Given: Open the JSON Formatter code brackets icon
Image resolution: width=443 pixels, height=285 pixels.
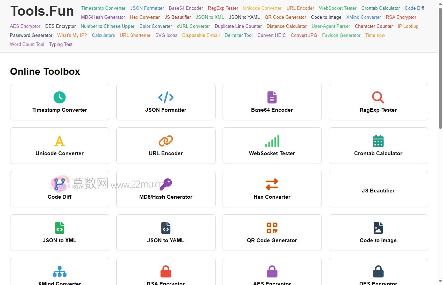Looking at the screenshot, I should pos(166,97).
